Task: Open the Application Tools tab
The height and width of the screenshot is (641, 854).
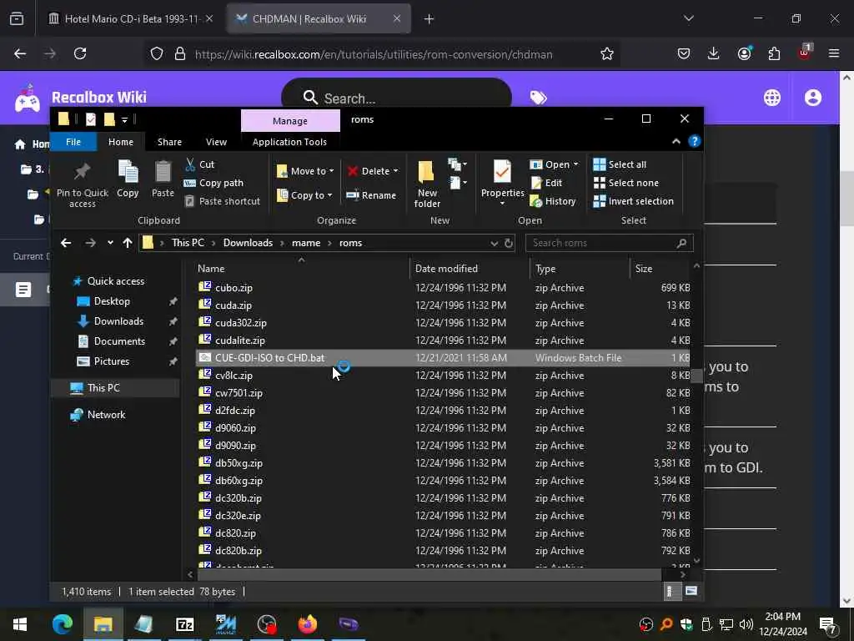Action: (289, 142)
